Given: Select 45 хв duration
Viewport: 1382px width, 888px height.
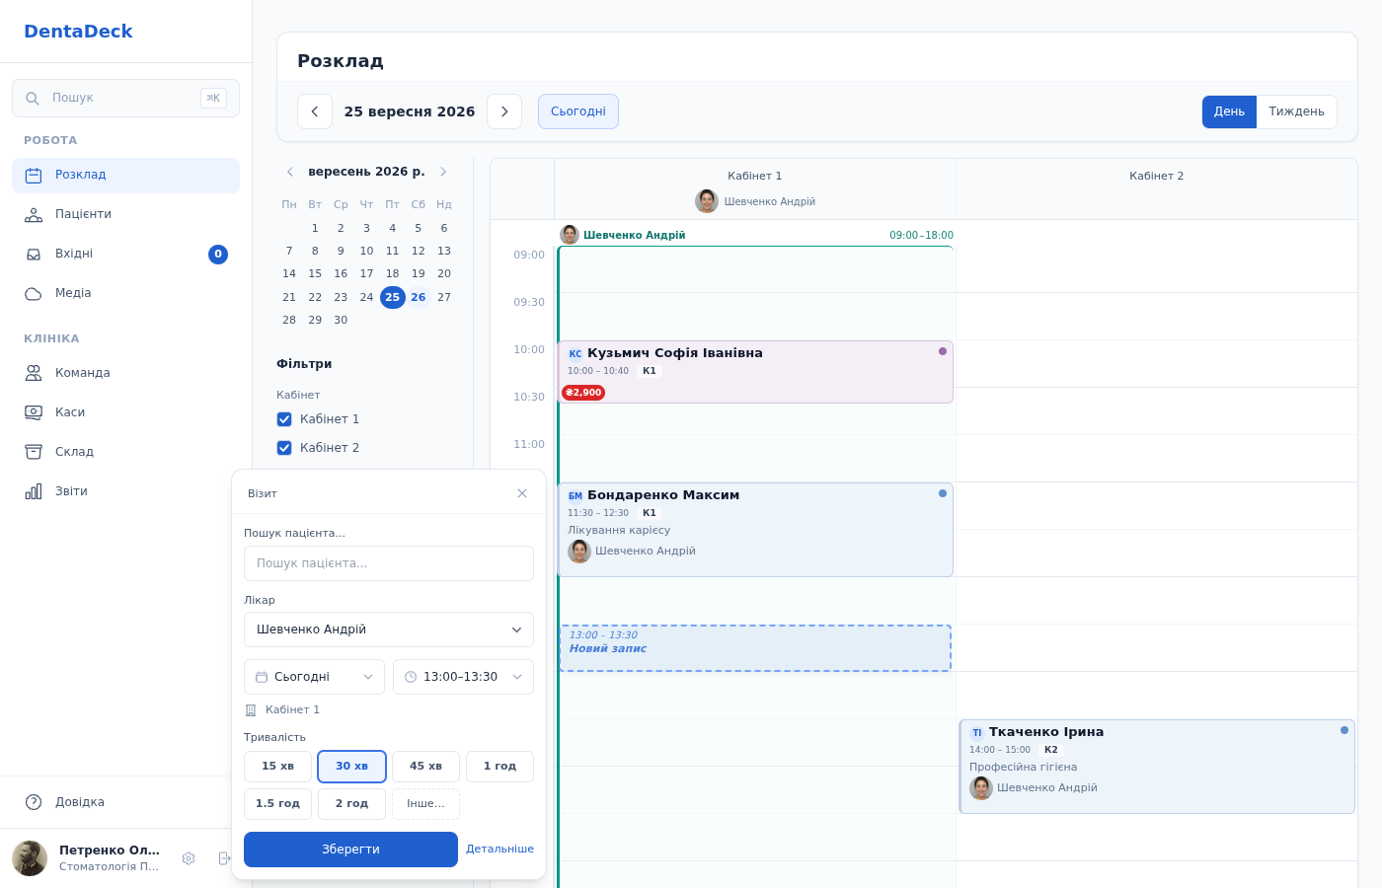Looking at the screenshot, I should (x=425, y=767).
